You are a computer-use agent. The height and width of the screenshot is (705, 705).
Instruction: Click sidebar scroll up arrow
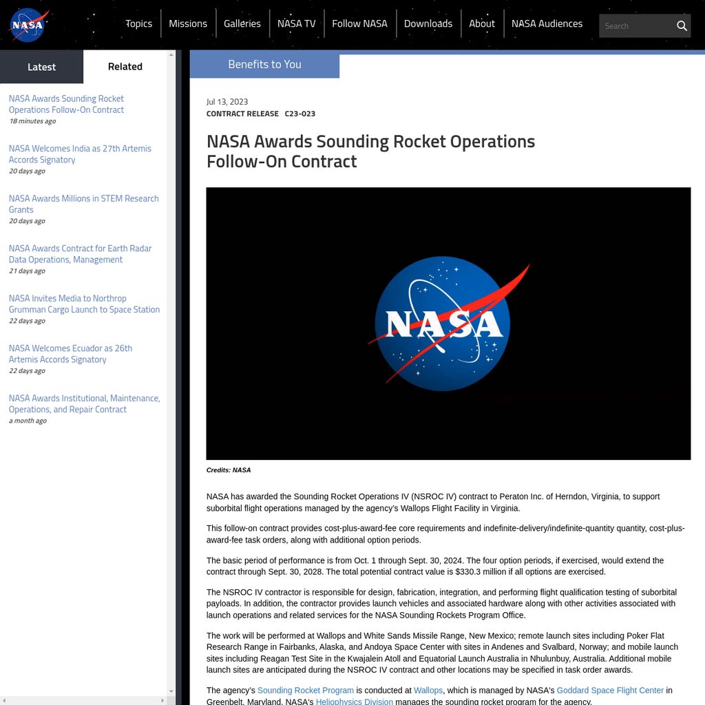pyautogui.click(x=171, y=55)
